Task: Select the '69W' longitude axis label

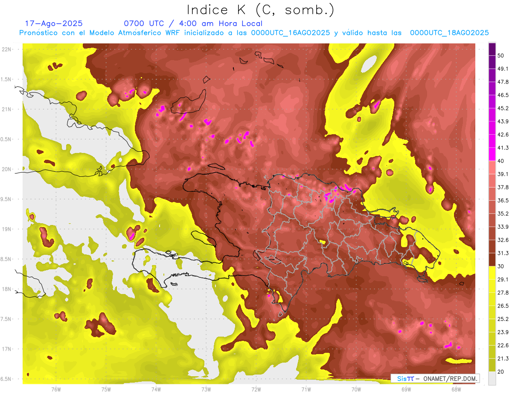Action: (x=406, y=389)
